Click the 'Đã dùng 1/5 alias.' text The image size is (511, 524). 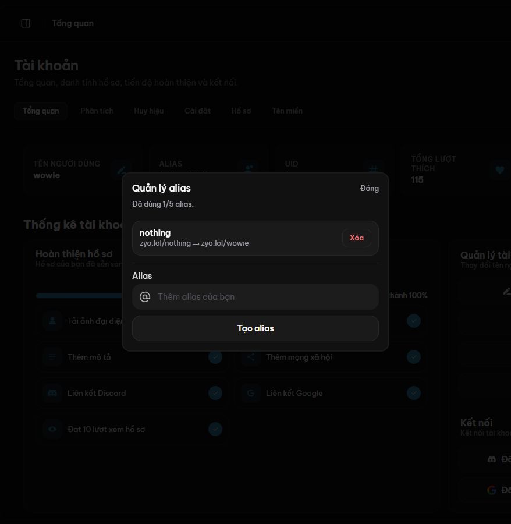(x=163, y=204)
